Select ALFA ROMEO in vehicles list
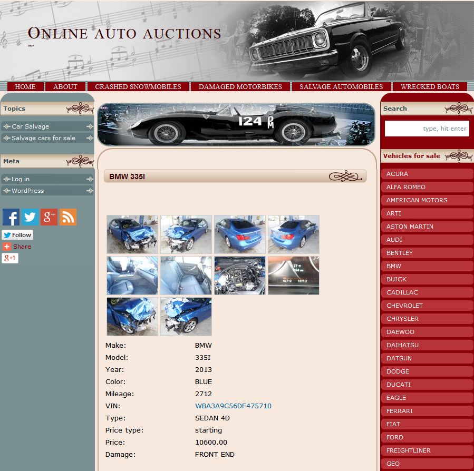 (x=427, y=187)
